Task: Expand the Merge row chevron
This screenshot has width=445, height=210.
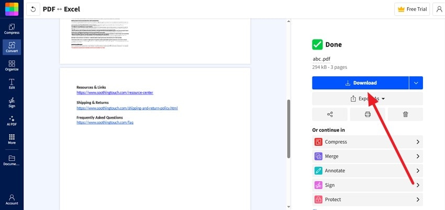Action: 418,156
